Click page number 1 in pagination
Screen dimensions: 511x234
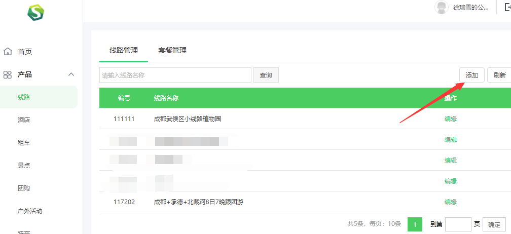[415, 224]
